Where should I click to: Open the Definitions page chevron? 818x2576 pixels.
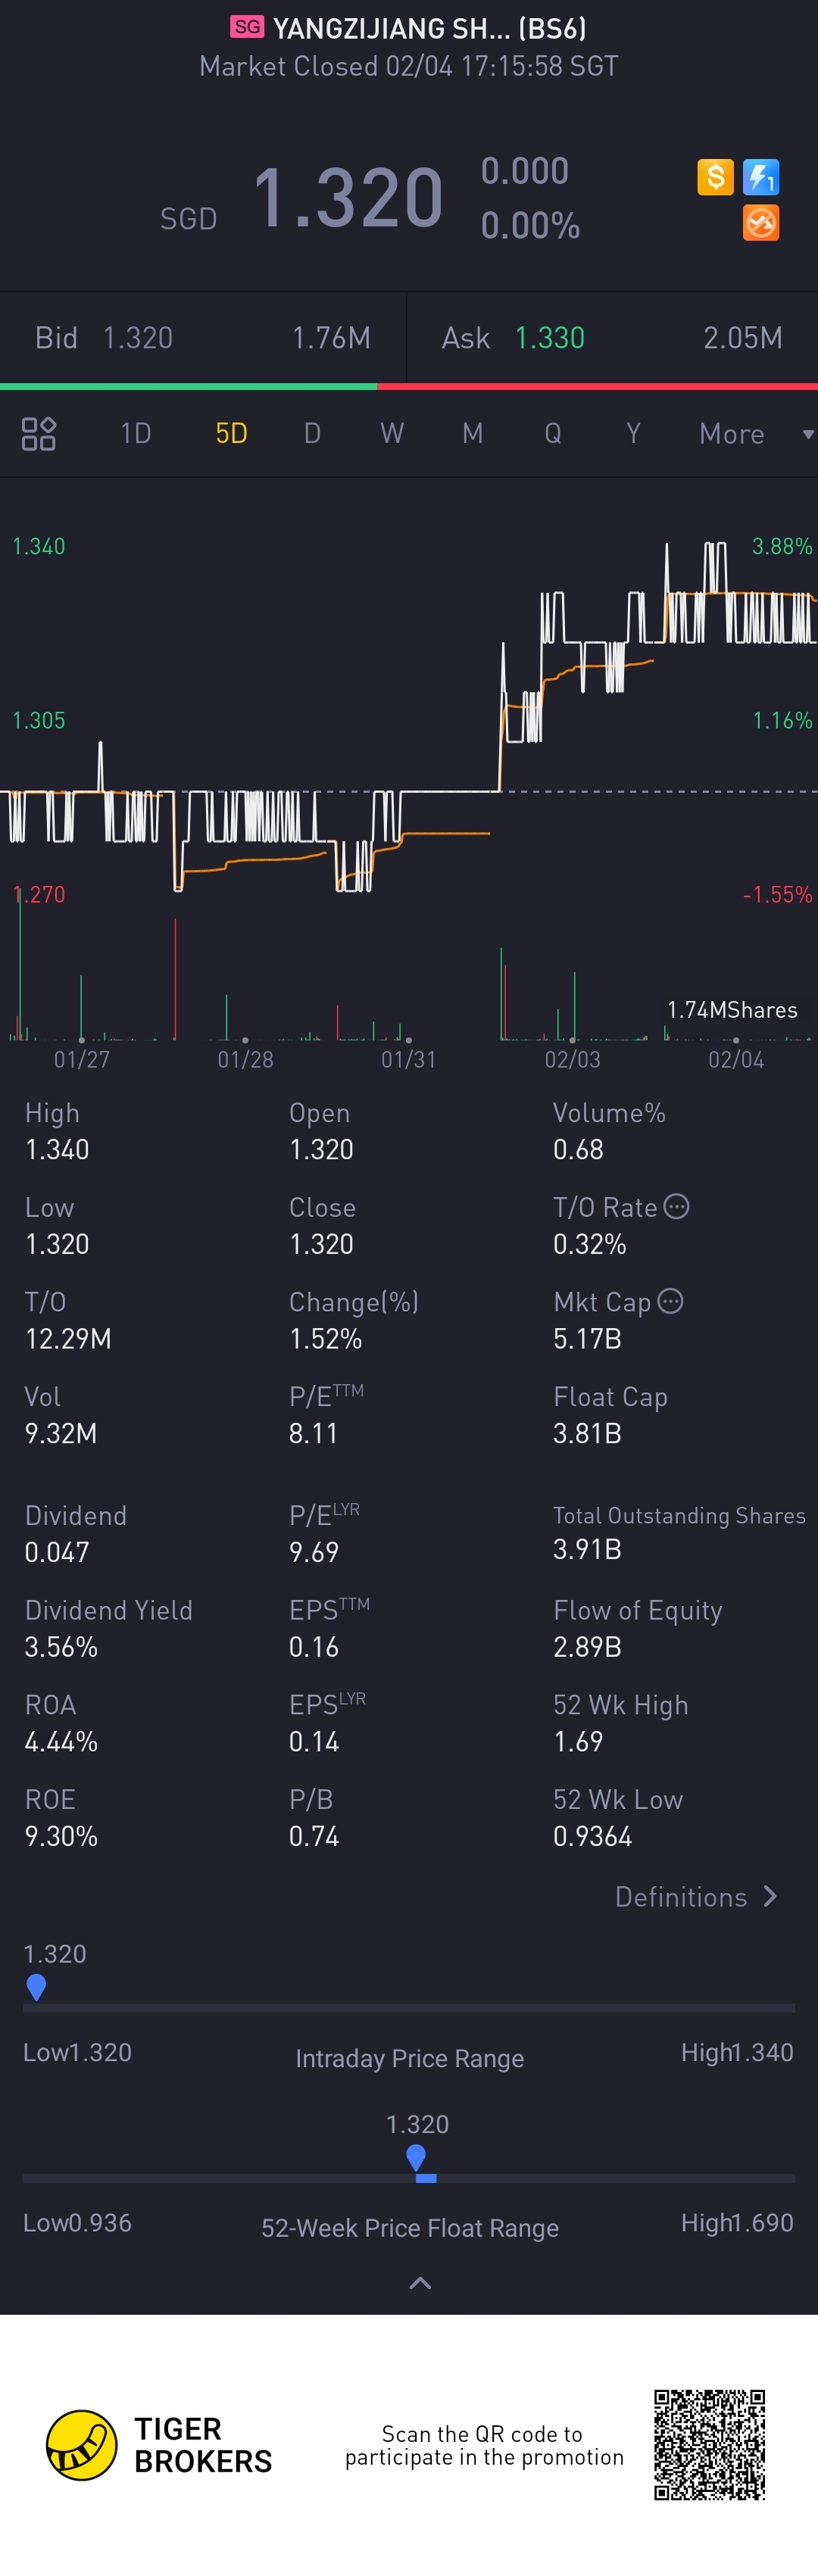pos(769,1896)
